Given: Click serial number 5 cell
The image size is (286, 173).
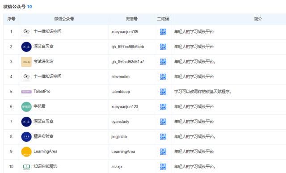Looking at the screenshot, I should click(11, 92).
